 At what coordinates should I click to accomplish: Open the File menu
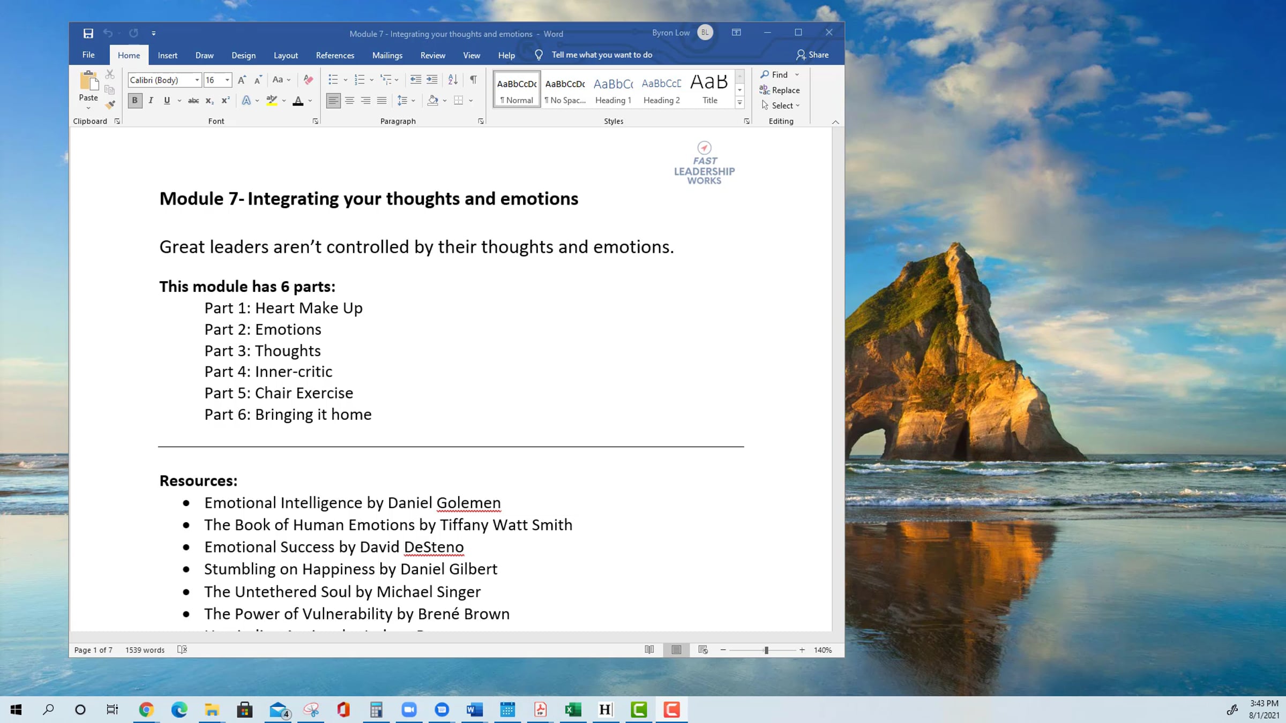tap(88, 55)
